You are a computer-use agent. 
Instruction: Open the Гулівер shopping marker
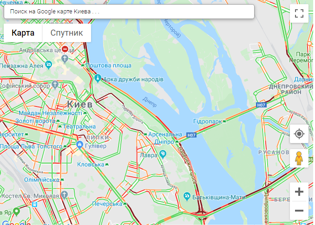[80, 145]
